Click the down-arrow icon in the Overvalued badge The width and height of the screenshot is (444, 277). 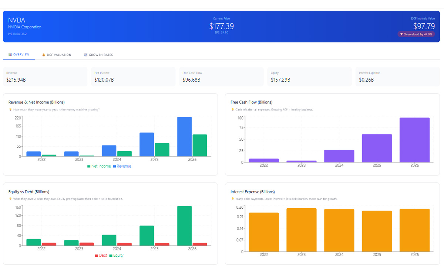click(x=402, y=34)
